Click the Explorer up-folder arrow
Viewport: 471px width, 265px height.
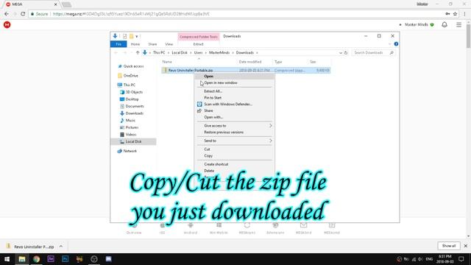click(x=138, y=52)
